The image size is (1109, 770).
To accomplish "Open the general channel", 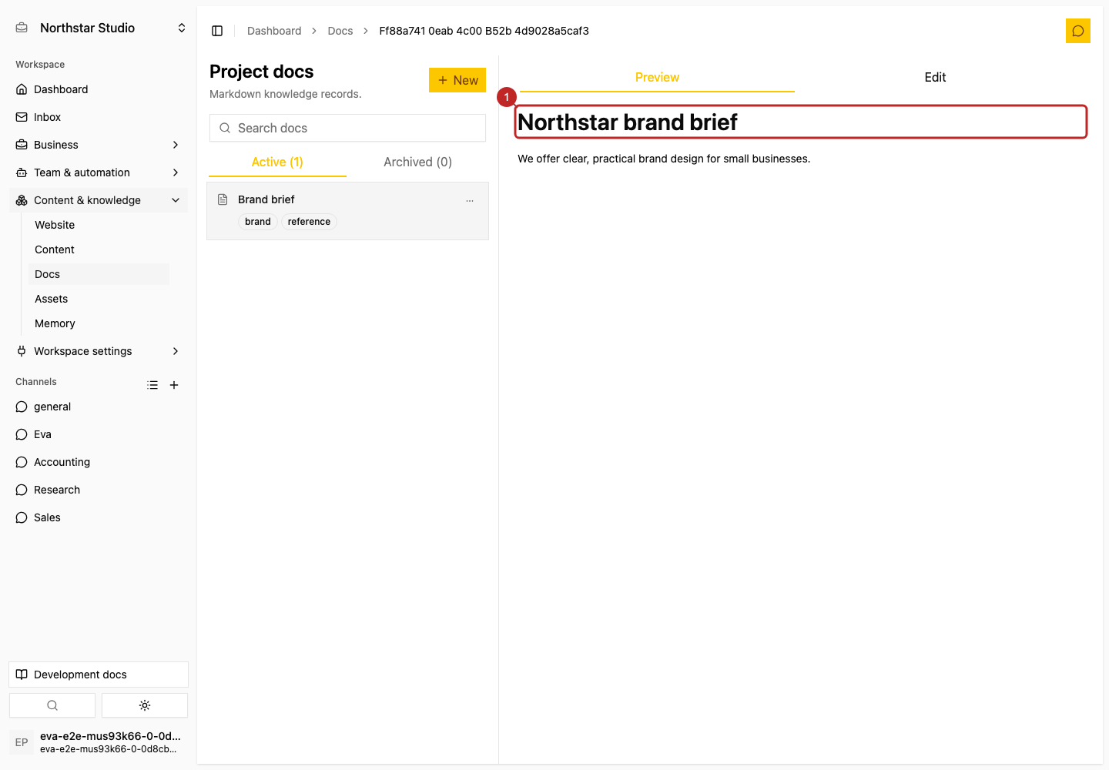I will pos(99,407).
